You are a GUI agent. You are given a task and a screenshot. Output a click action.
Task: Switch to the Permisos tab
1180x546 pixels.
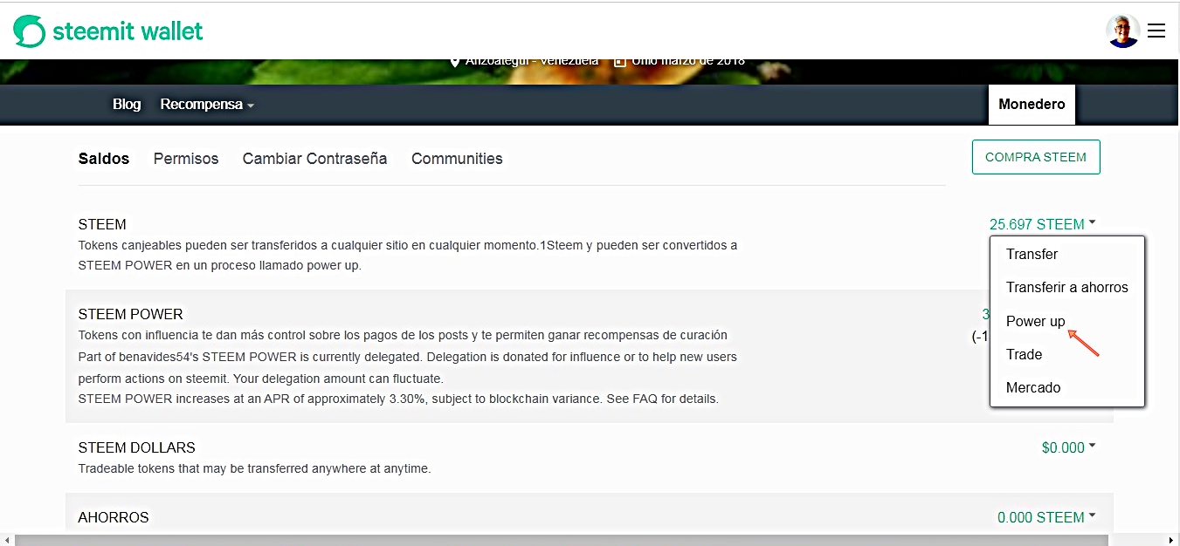(186, 159)
